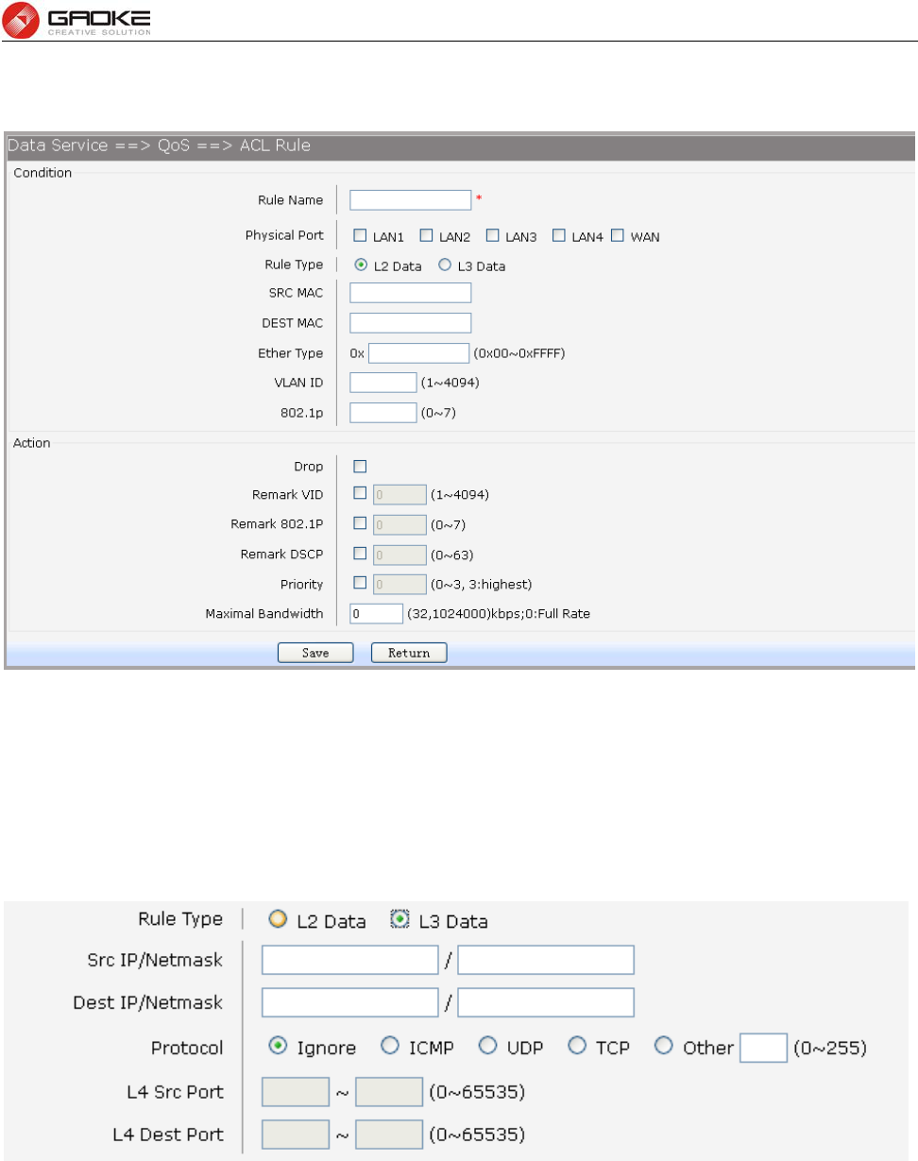Click the Remark DSCP value field
Image resolution: width=918 pixels, height=1161 pixels.
coord(399,554)
